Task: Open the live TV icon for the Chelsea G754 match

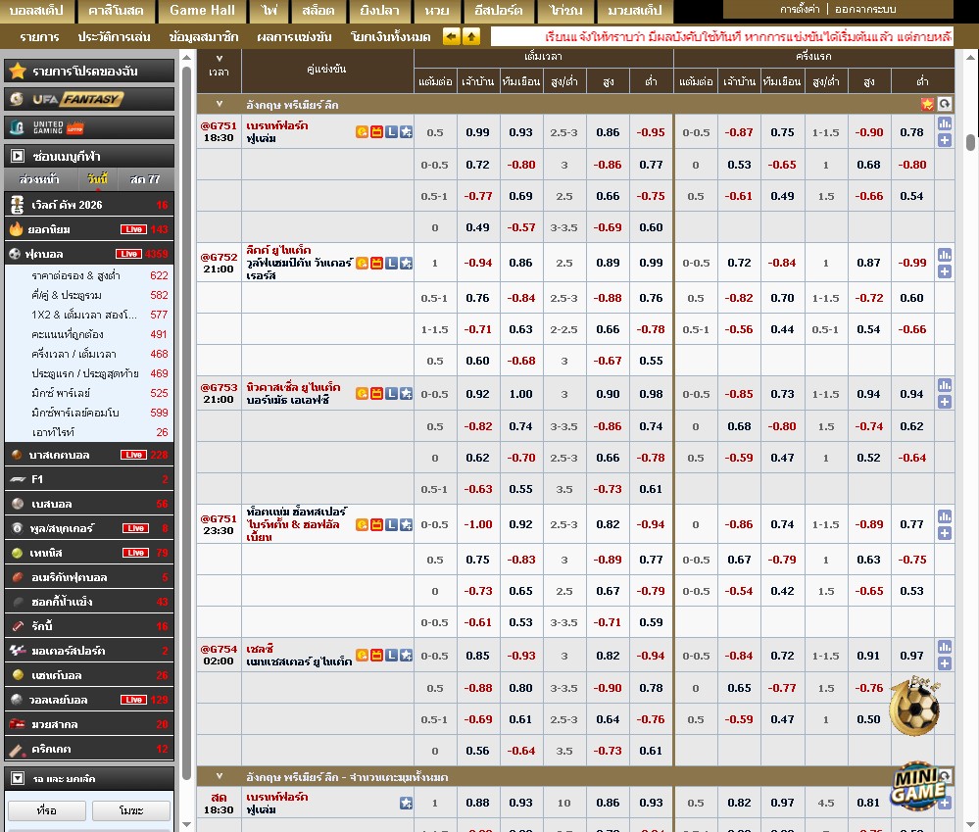Action: coord(376,655)
